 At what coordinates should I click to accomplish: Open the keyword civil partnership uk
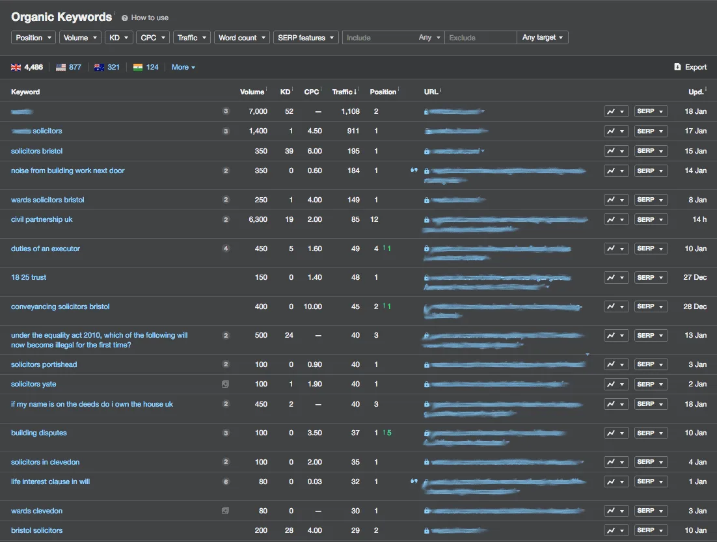pos(42,219)
